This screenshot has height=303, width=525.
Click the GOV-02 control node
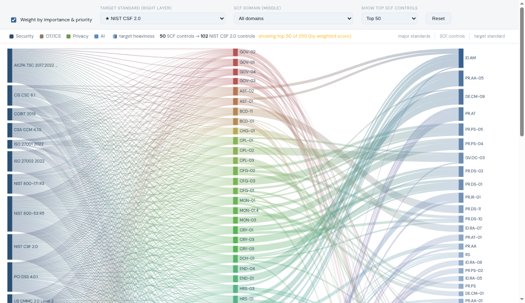(235, 52)
